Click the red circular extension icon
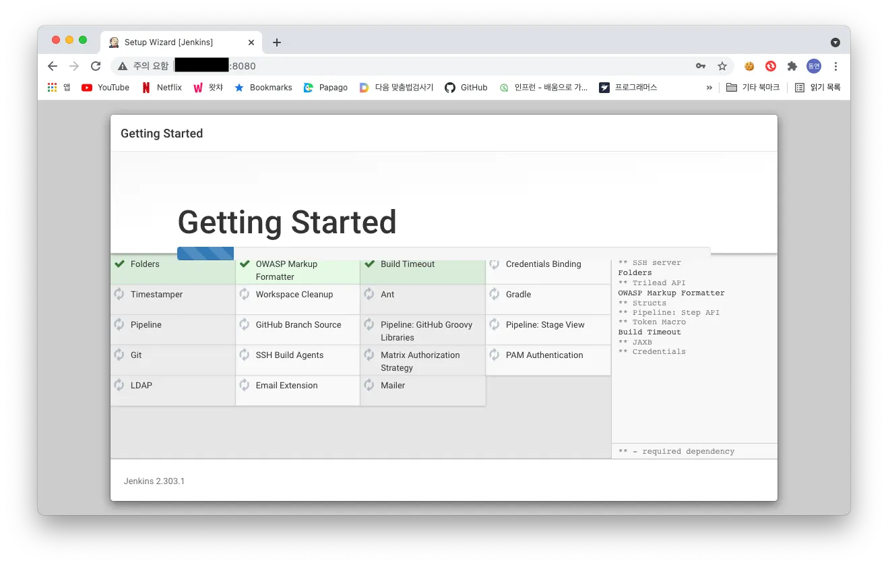The width and height of the screenshot is (888, 565). (x=771, y=66)
